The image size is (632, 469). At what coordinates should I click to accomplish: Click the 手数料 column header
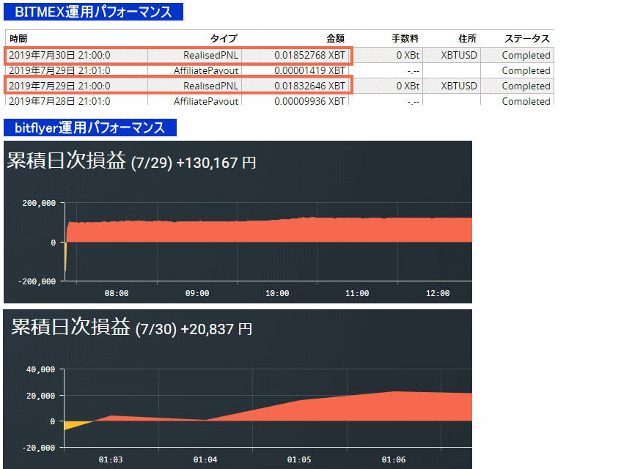point(405,39)
